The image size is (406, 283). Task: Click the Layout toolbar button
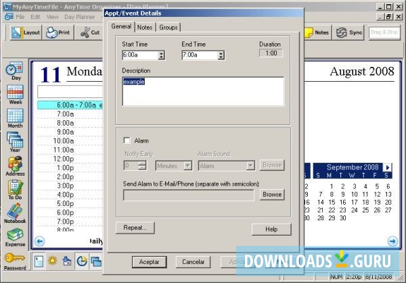(26, 32)
